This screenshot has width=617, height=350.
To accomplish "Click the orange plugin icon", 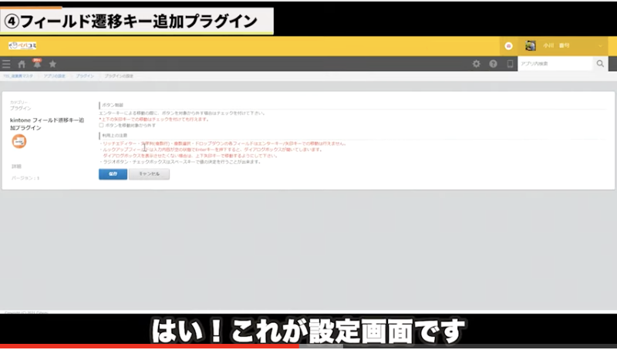I will click(x=19, y=142).
